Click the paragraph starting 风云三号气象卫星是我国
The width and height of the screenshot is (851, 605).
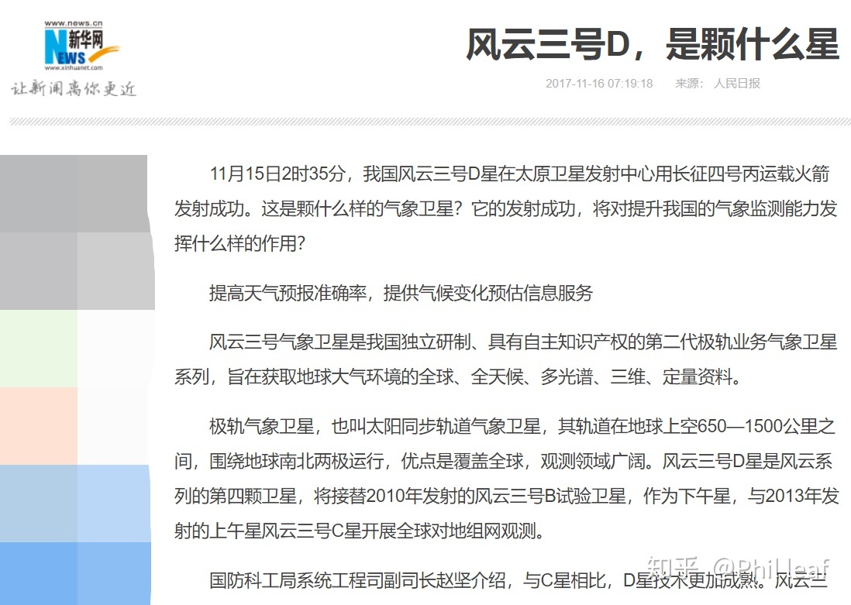point(504,359)
